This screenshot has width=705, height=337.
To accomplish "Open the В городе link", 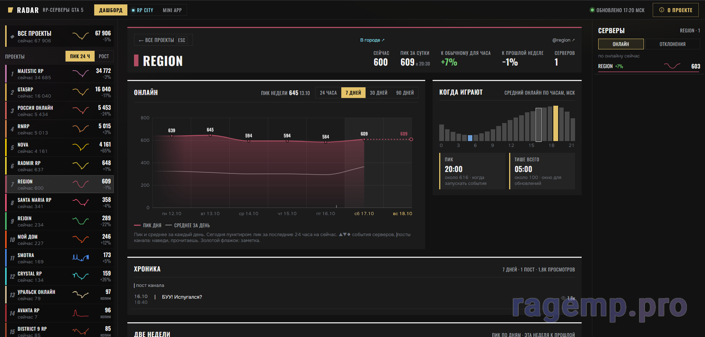I will click(x=372, y=40).
